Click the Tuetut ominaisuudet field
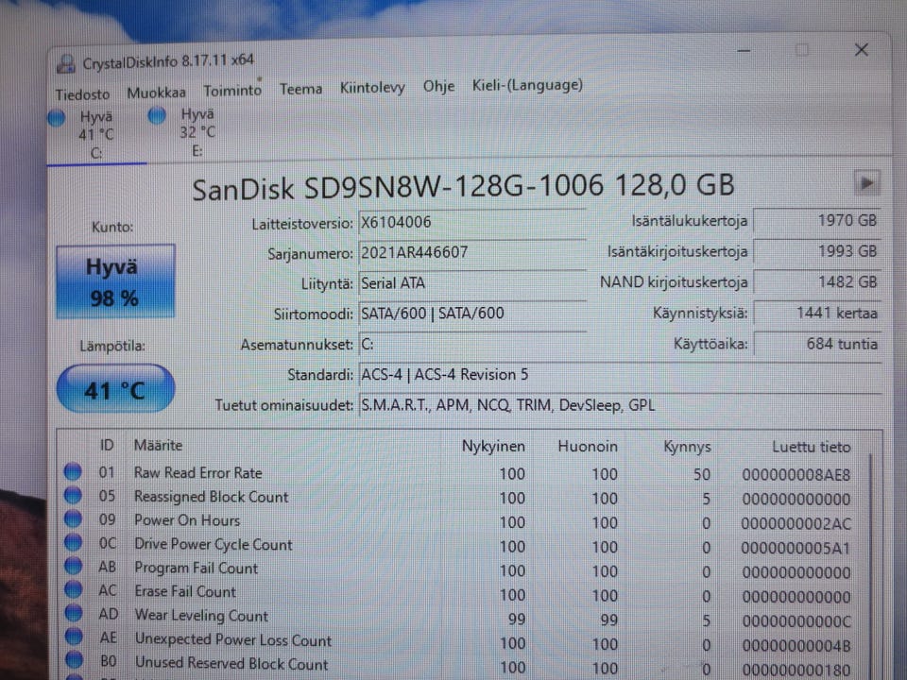This screenshot has height=680, width=907. [620, 405]
